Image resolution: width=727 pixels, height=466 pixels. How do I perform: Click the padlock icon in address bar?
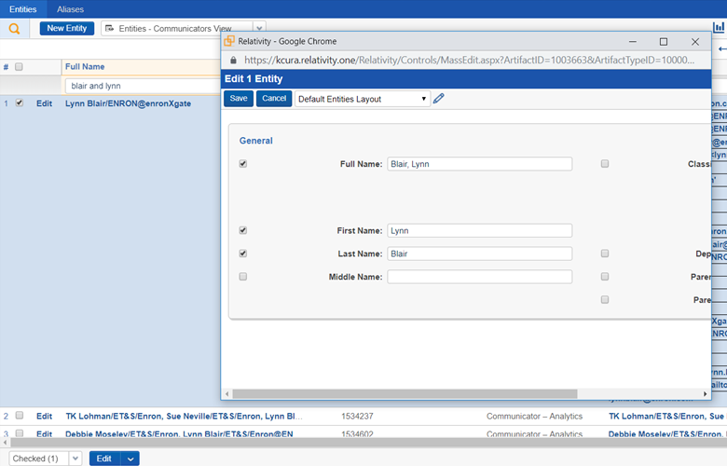[233, 60]
